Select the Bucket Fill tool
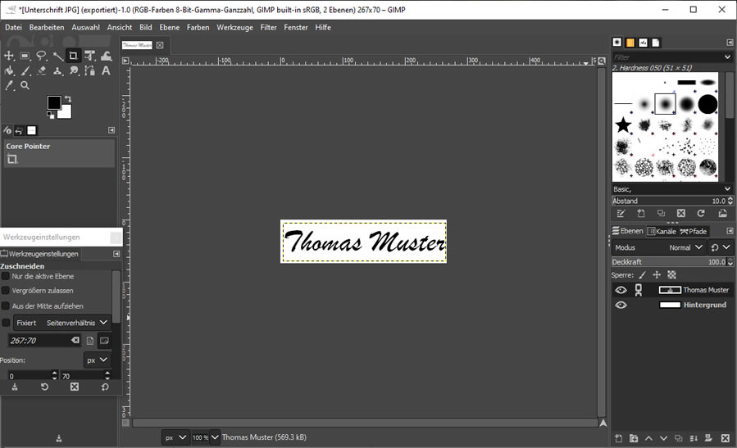Image resolution: width=737 pixels, height=448 pixels. (x=9, y=71)
